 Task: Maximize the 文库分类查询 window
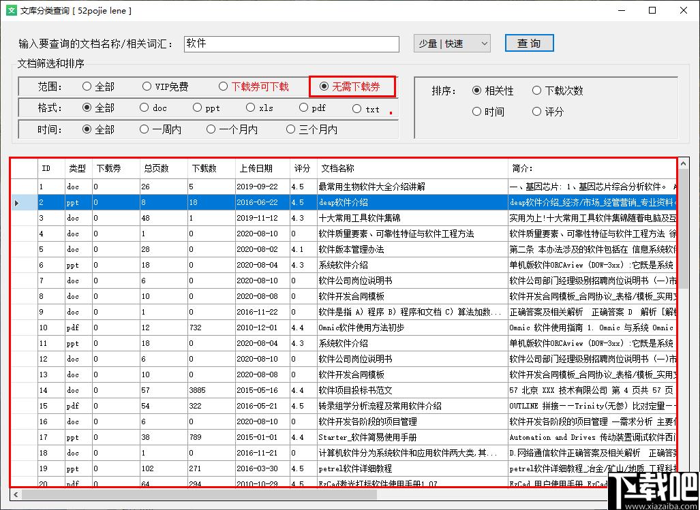[x=653, y=10]
